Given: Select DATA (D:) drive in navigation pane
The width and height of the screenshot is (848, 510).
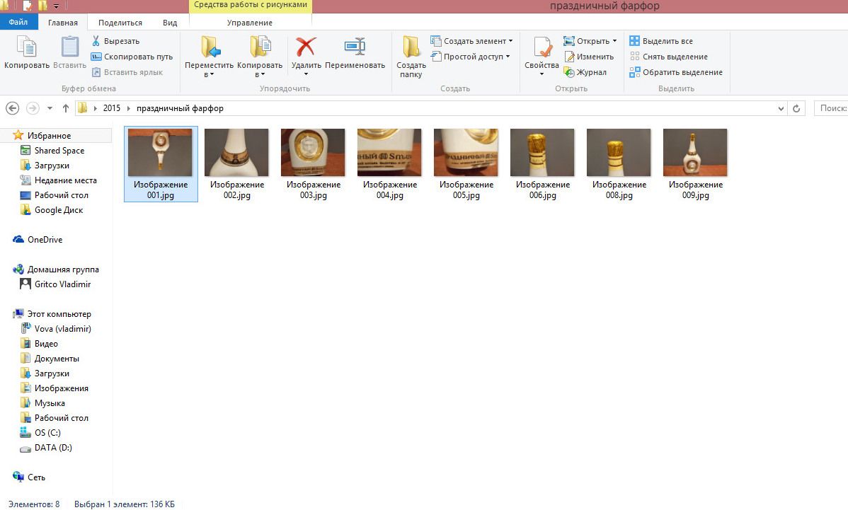Looking at the screenshot, I should 53,448.
